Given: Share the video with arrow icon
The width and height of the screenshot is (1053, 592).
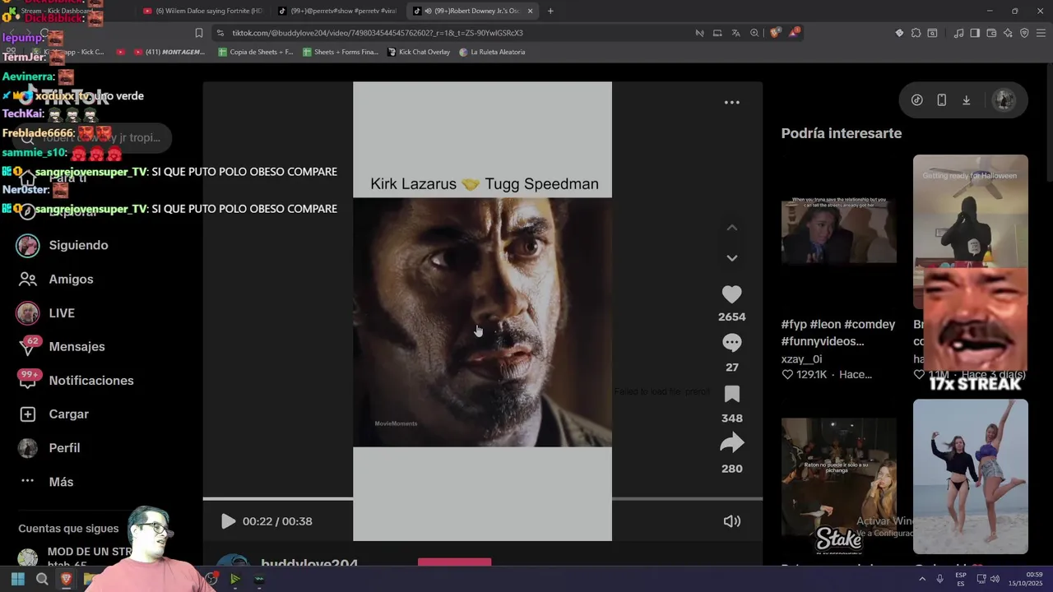Looking at the screenshot, I should [x=731, y=444].
